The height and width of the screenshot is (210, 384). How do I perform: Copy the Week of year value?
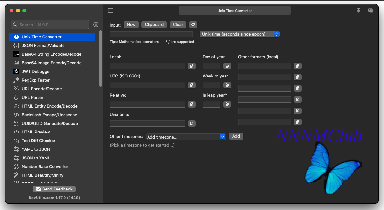pyautogui.click(x=227, y=85)
